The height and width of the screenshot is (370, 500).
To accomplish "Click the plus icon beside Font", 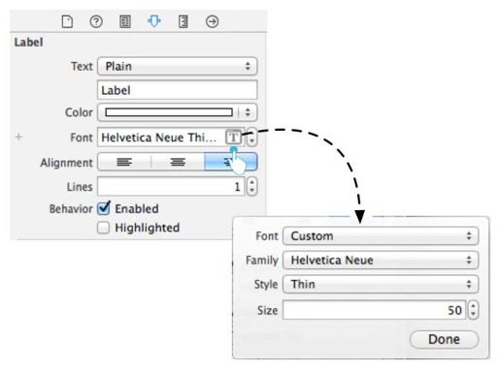I will [x=18, y=137].
